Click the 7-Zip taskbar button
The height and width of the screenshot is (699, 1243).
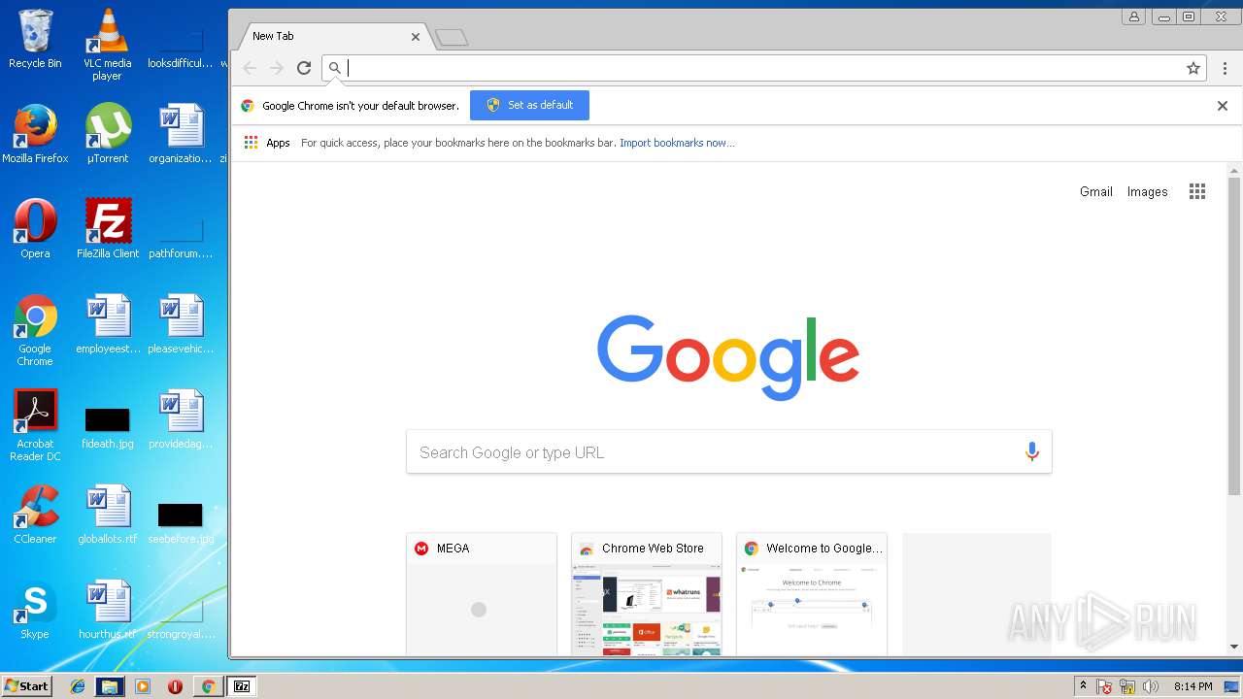[241, 686]
